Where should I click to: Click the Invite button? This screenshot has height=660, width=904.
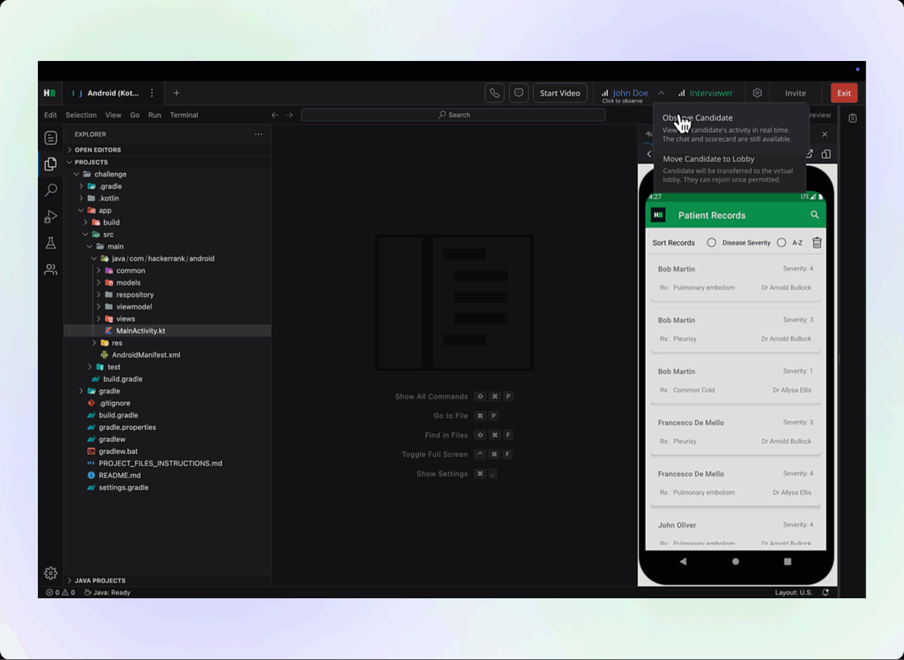pos(795,93)
